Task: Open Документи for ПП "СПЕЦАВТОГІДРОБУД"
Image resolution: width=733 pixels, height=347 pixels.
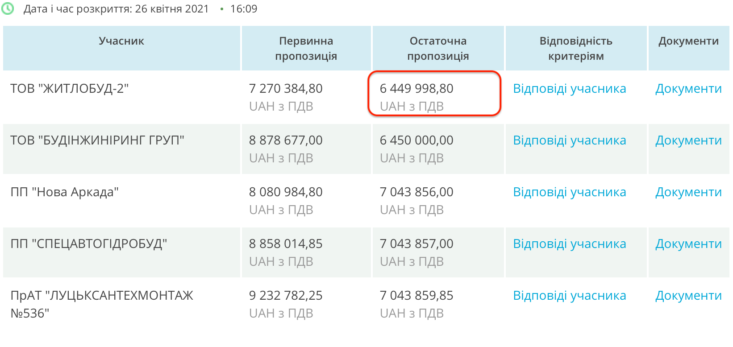Action: click(688, 244)
